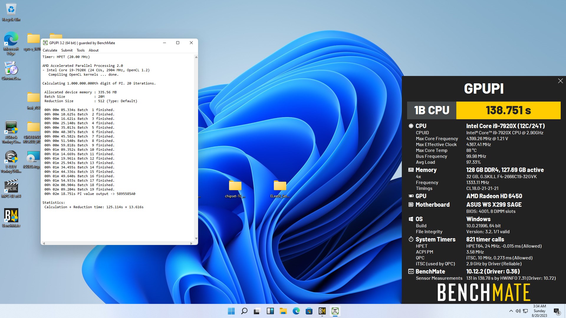The height and width of the screenshot is (318, 566).
Task: Select the chipset-10... folder on desktop
Action: pos(235,189)
